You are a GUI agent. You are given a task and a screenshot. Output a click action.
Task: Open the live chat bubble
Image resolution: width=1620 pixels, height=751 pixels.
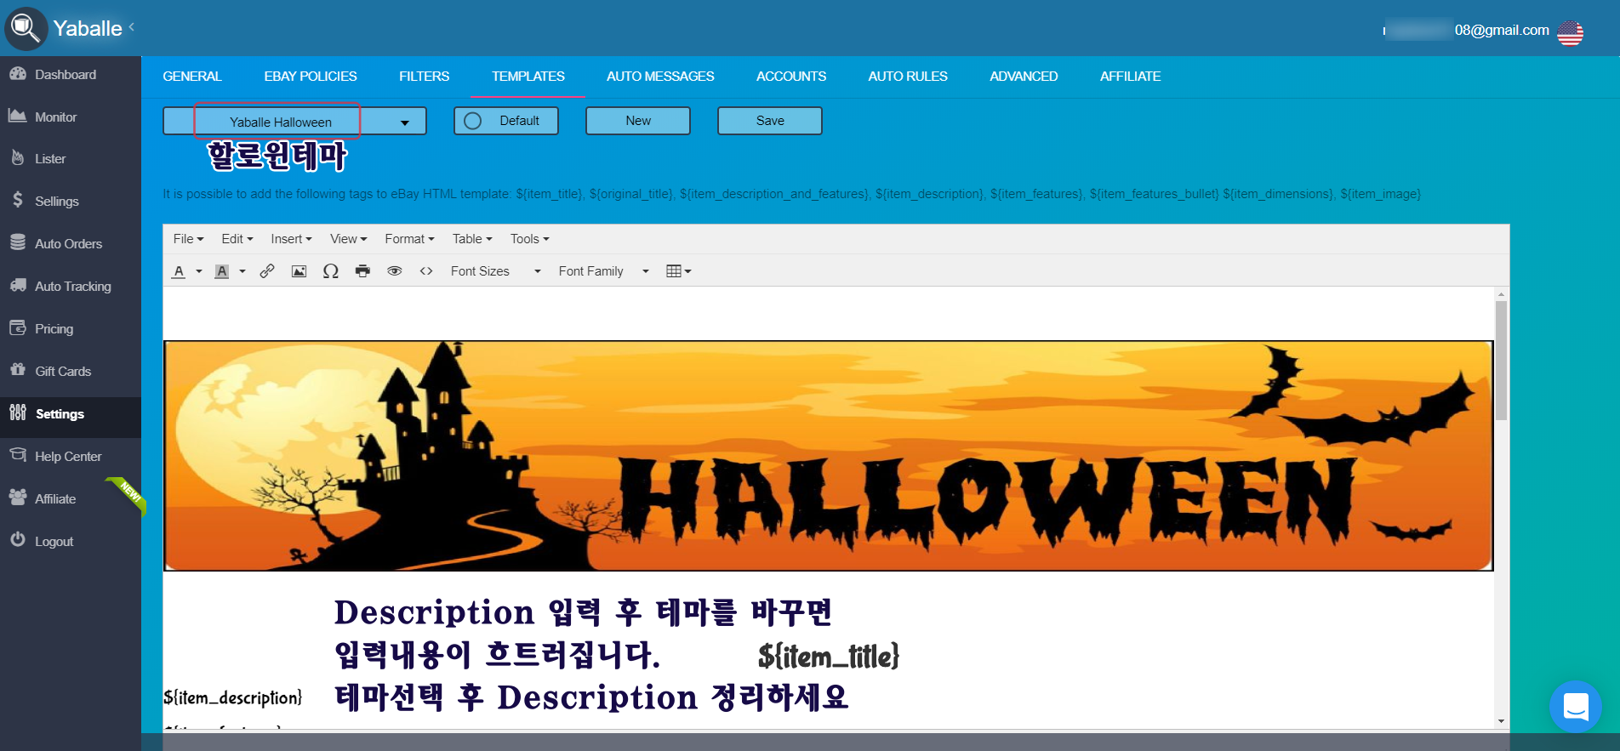[1576, 706]
